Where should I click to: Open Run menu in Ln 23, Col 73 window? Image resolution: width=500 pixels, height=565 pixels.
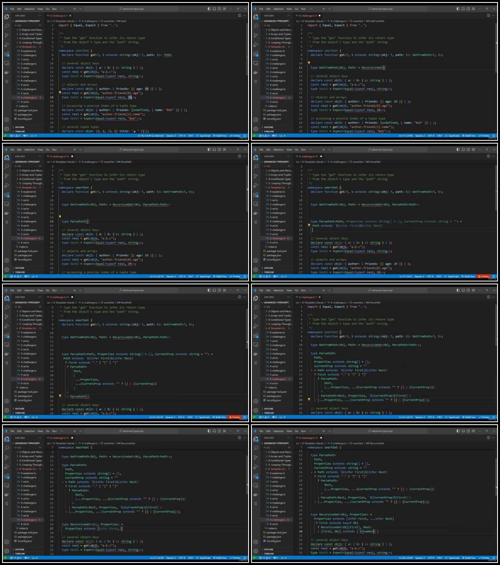click(x=303, y=290)
